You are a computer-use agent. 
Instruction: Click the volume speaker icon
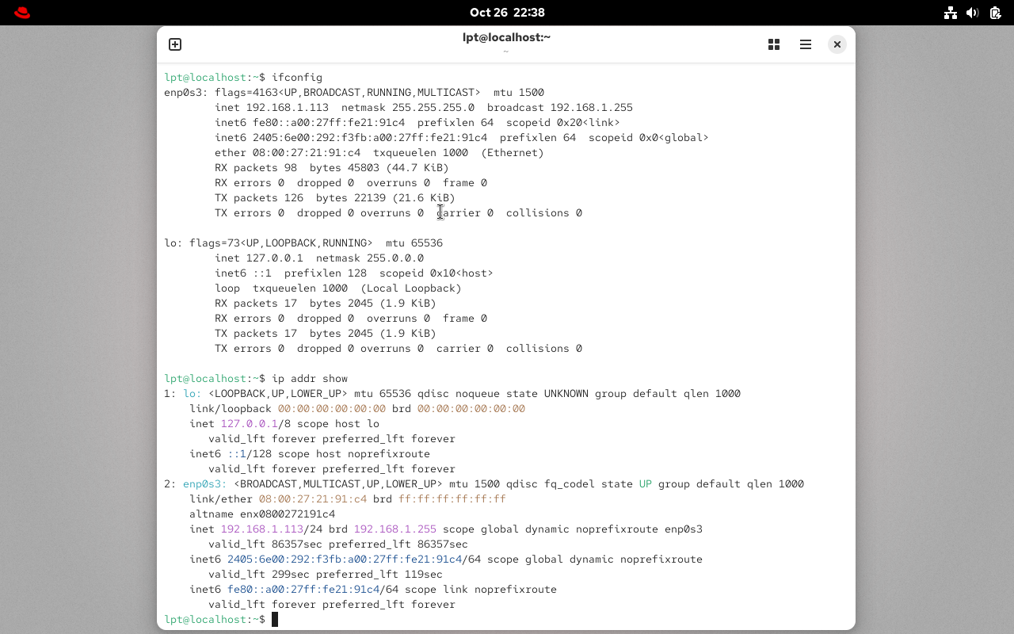tap(973, 13)
